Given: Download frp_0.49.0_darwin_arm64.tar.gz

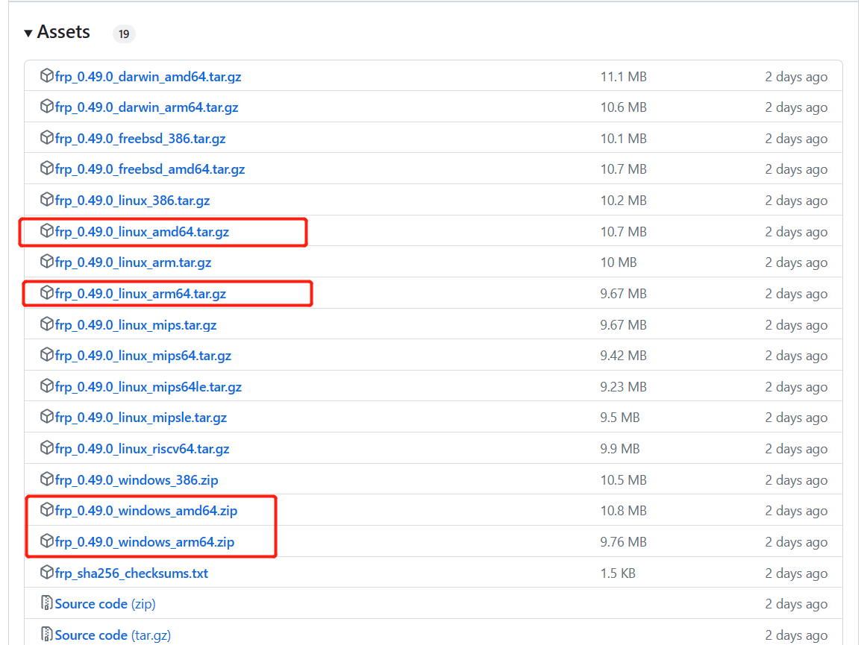Looking at the screenshot, I should point(146,107).
